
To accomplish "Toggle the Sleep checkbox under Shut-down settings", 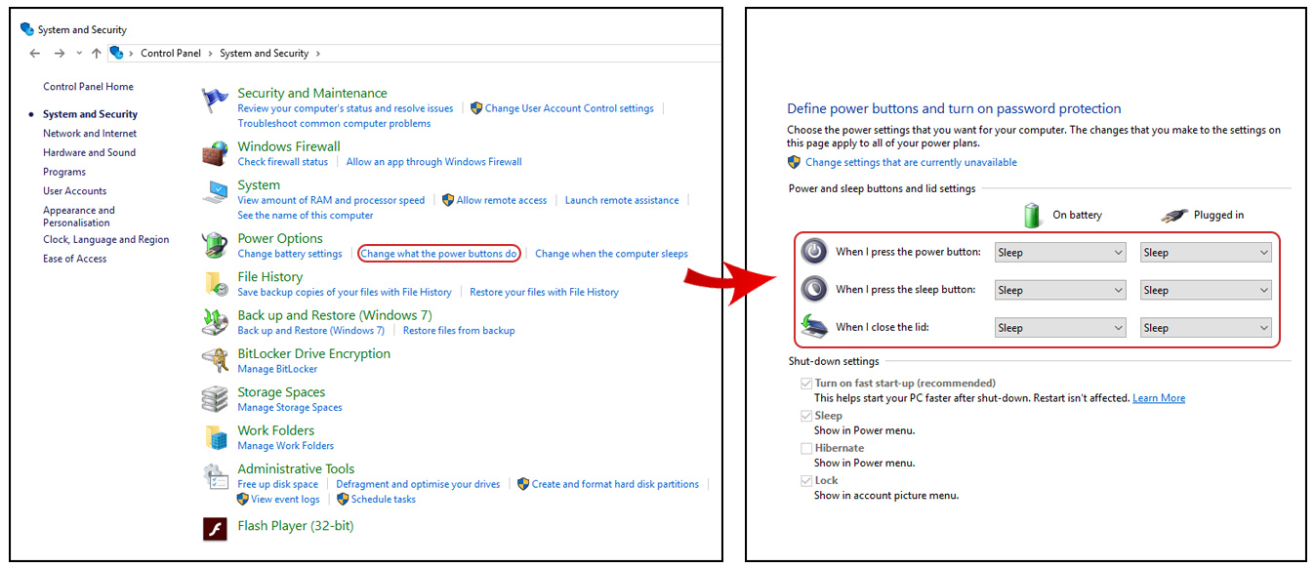I will (806, 416).
